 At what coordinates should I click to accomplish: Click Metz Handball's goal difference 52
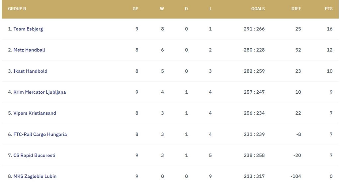298,50
